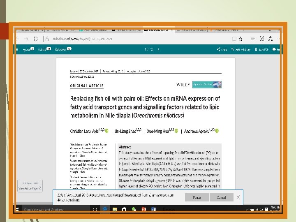Open ORCID icon next to Xue-Ming Hua
The image size is (296, 222).
(176, 131)
